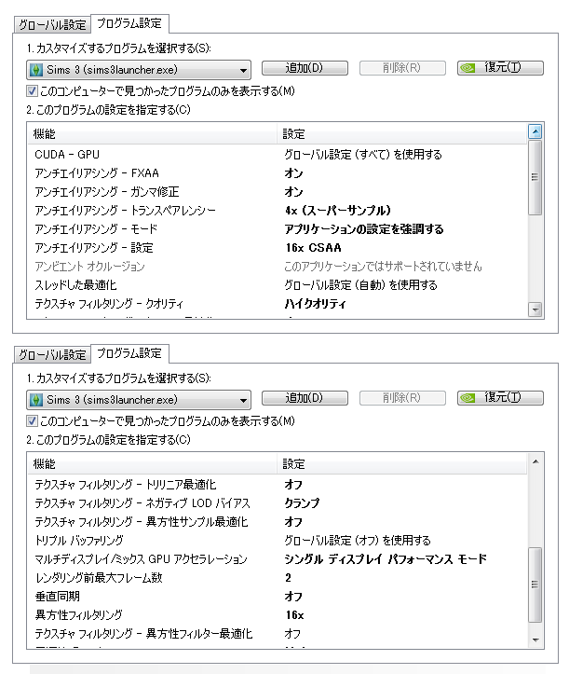This screenshot has width=569, height=674.
Task: Select 垂直同期 row
Action: coord(278,597)
